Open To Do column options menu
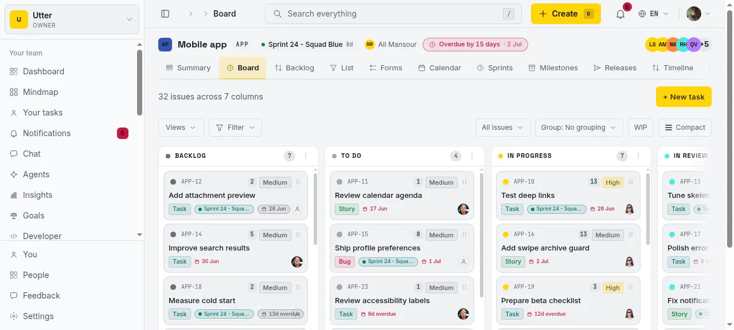The image size is (734, 330). click(x=472, y=156)
